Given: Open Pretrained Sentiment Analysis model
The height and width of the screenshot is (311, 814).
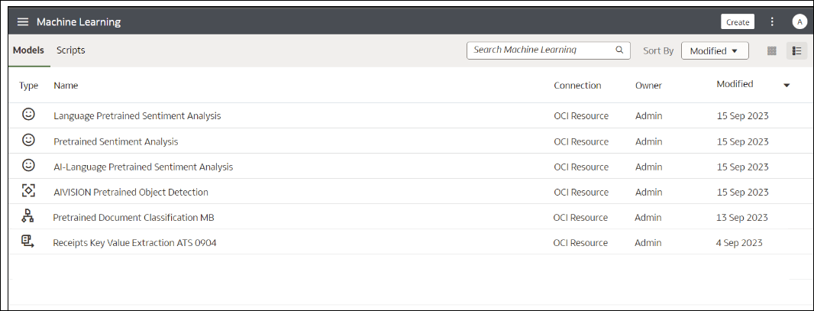Looking at the screenshot, I should pyautogui.click(x=116, y=141).
